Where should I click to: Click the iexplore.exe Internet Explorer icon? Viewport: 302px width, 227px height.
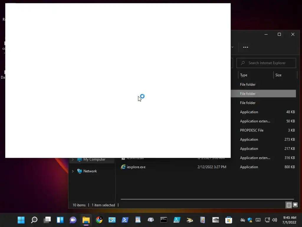pyautogui.click(x=123, y=167)
